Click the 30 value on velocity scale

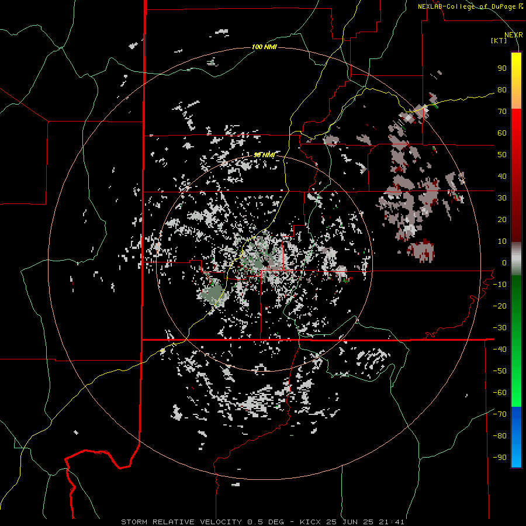pyautogui.click(x=502, y=198)
